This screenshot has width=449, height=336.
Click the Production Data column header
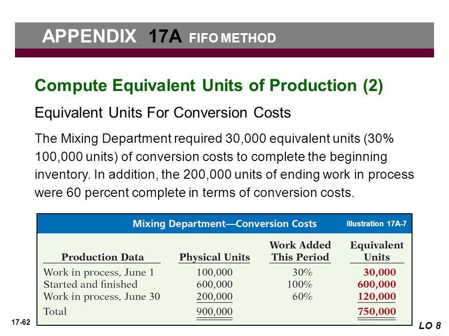click(102, 257)
